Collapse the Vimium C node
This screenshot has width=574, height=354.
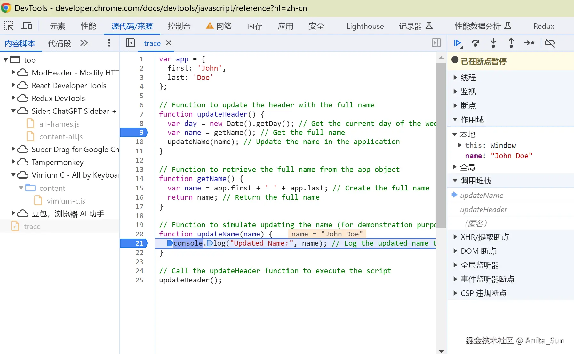click(13, 175)
